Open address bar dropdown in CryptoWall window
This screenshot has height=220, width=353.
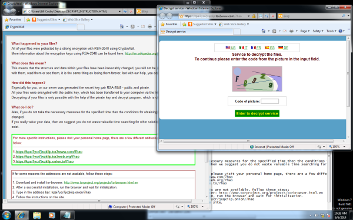(x=120, y=12)
